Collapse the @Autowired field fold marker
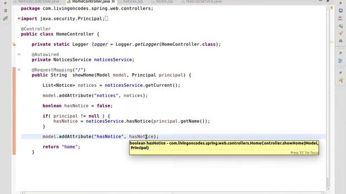Screen dimensions: 346x194 pos(19,54)
